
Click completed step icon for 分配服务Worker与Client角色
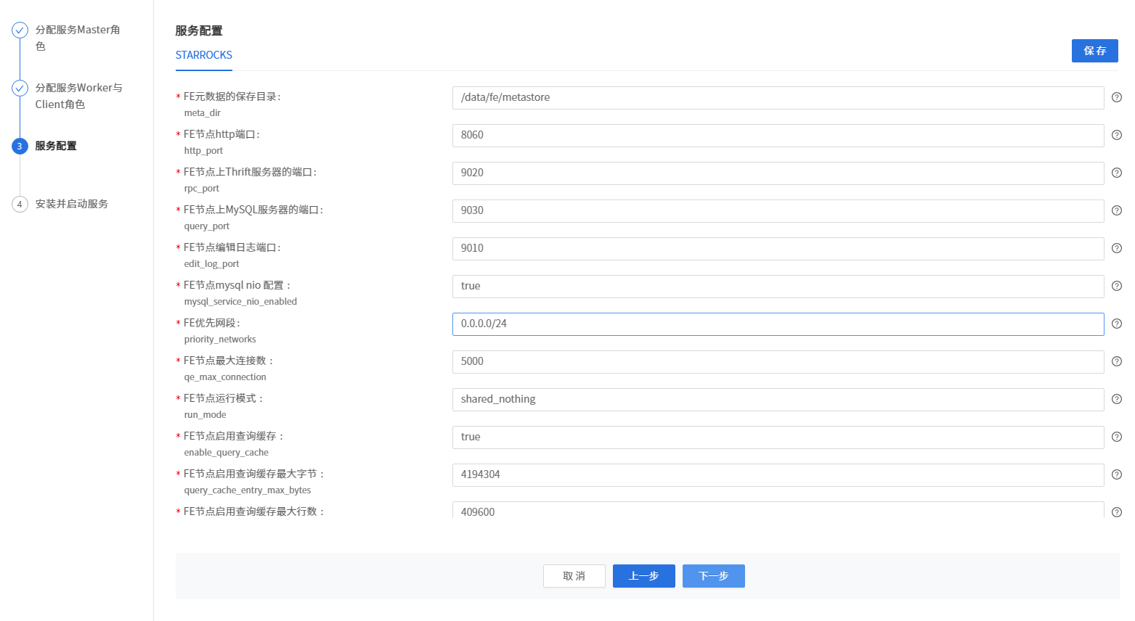pyautogui.click(x=20, y=89)
